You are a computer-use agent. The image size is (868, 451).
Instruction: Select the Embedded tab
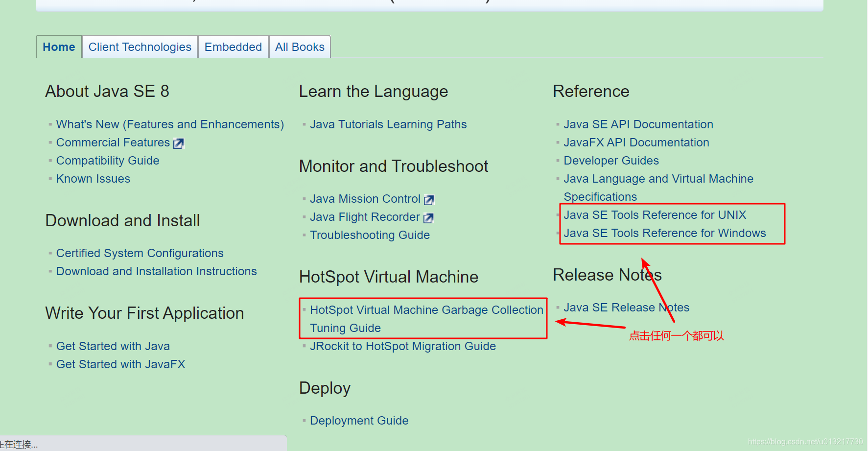(233, 47)
